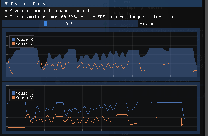This screenshot has width=208, height=136.
Task: Hide Mouse X series via bottom legend label
Action: click(x=24, y=93)
